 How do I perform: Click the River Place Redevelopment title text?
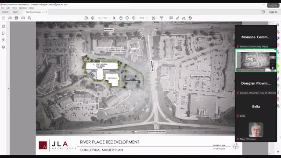pos(109,142)
